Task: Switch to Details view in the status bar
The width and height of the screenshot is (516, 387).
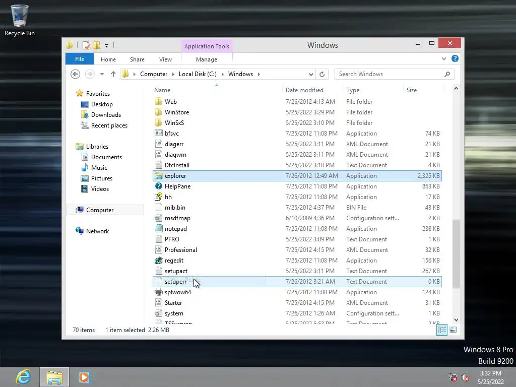Action: coord(441,330)
